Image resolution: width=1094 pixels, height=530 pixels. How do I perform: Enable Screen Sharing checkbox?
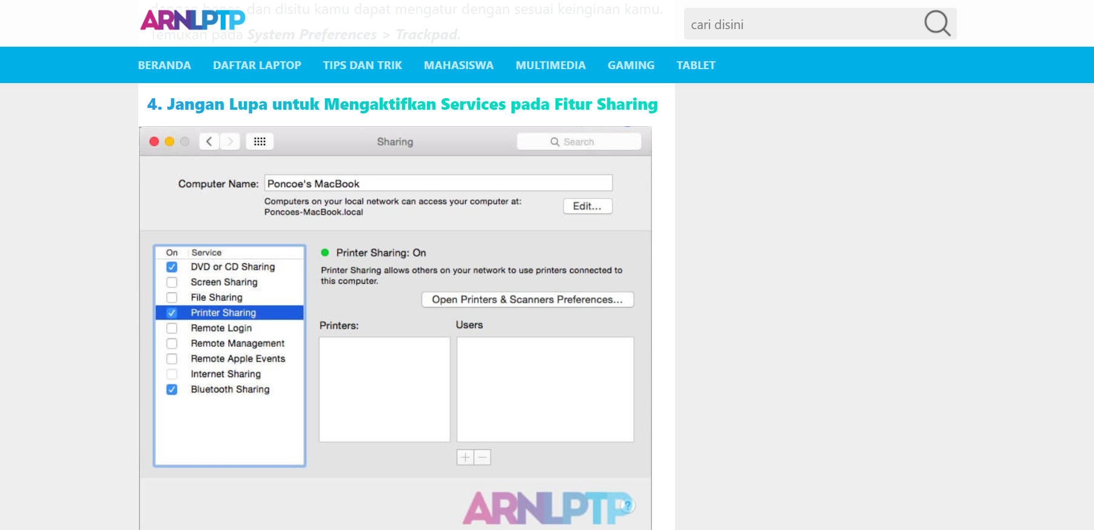tap(172, 282)
